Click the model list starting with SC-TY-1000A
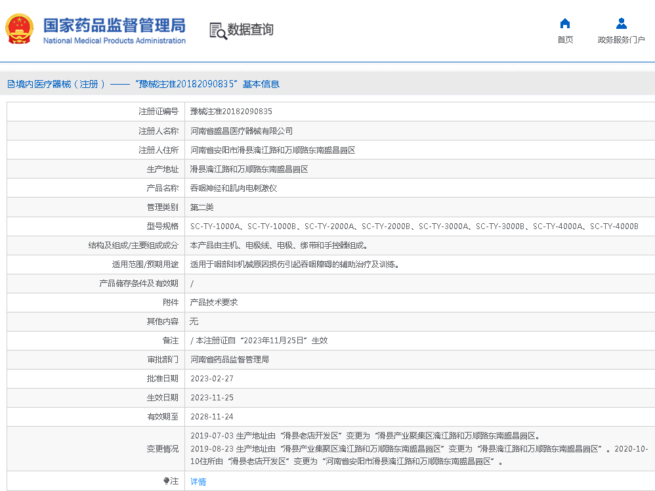 click(413, 226)
